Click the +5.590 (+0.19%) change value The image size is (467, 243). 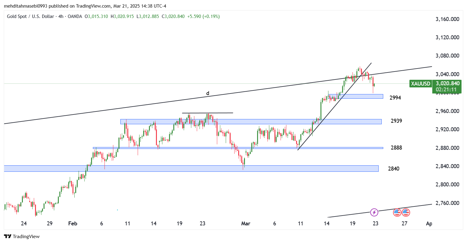(x=203, y=16)
